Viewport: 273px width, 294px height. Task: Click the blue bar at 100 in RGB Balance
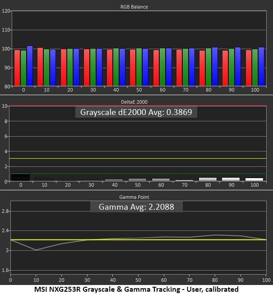pyautogui.click(x=261, y=67)
